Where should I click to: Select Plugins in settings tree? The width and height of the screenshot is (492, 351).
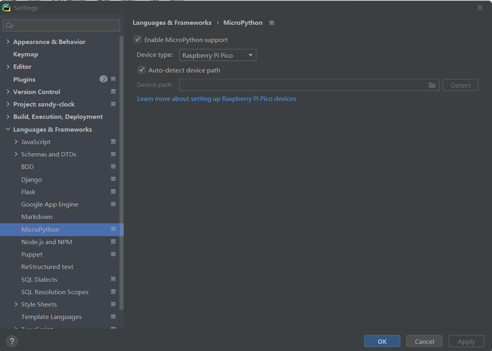coord(24,79)
